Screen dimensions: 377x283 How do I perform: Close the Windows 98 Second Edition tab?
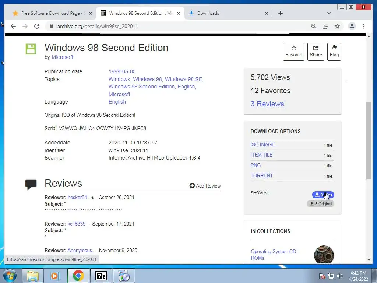pyautogui.click(x=179, y=13)
